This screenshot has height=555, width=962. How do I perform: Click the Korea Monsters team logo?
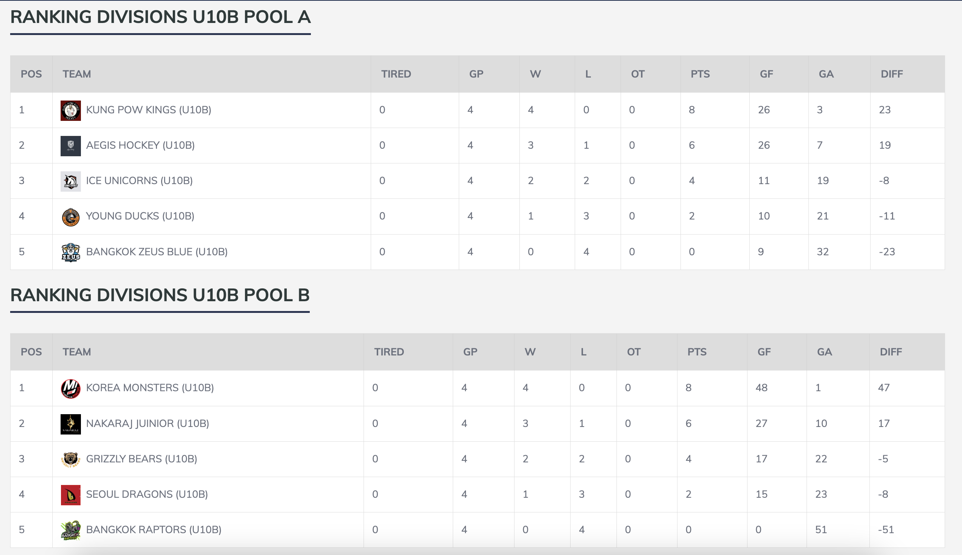point(70,389)
